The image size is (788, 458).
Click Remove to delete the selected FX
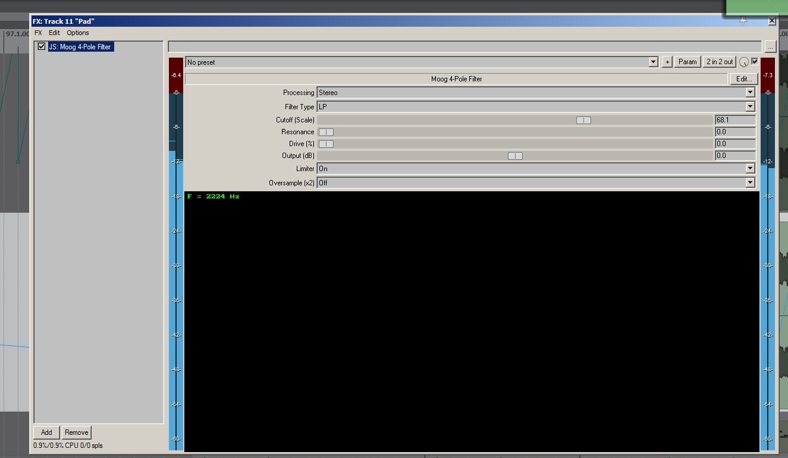pyautogui.click(x=76, y=432)
